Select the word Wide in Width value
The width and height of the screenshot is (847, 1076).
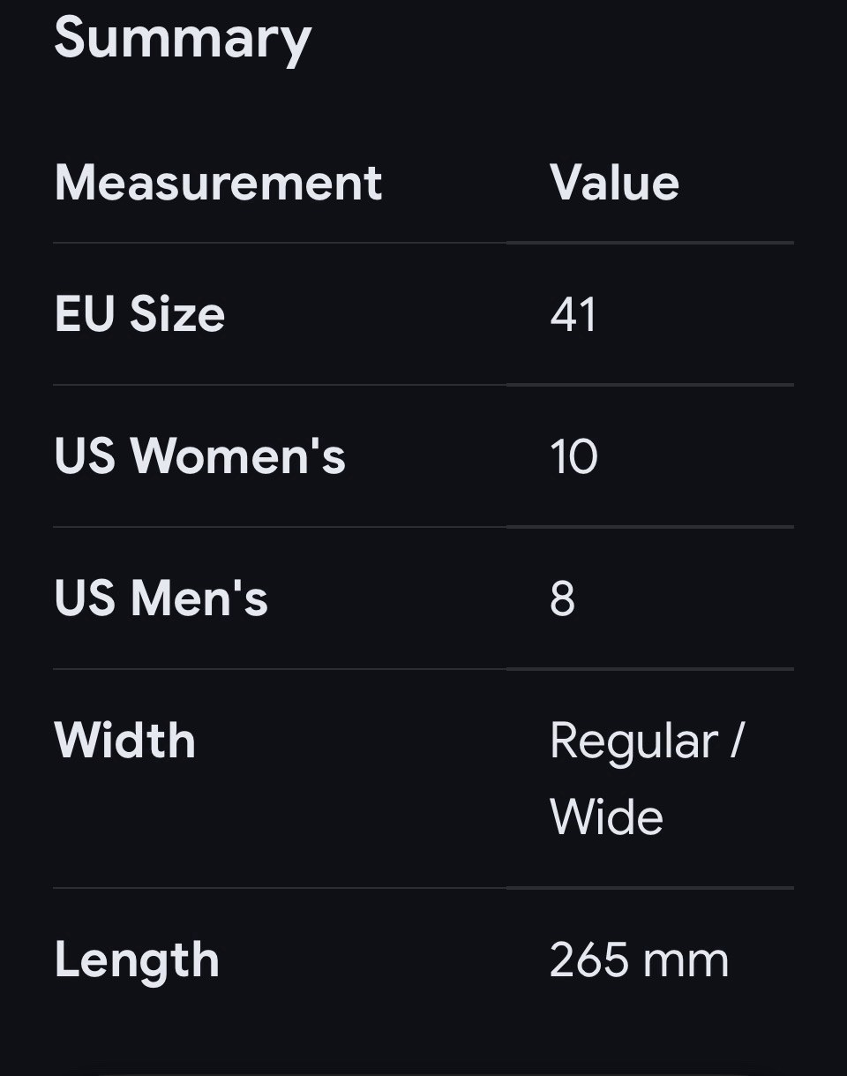tap(606, 816)
